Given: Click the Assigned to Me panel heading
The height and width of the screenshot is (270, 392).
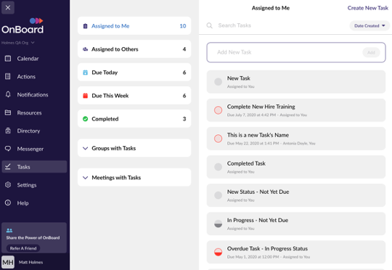Looking at the screenshot, I should (x=271, y=8).
